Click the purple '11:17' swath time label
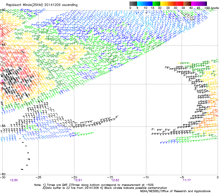 coord(187,180)
